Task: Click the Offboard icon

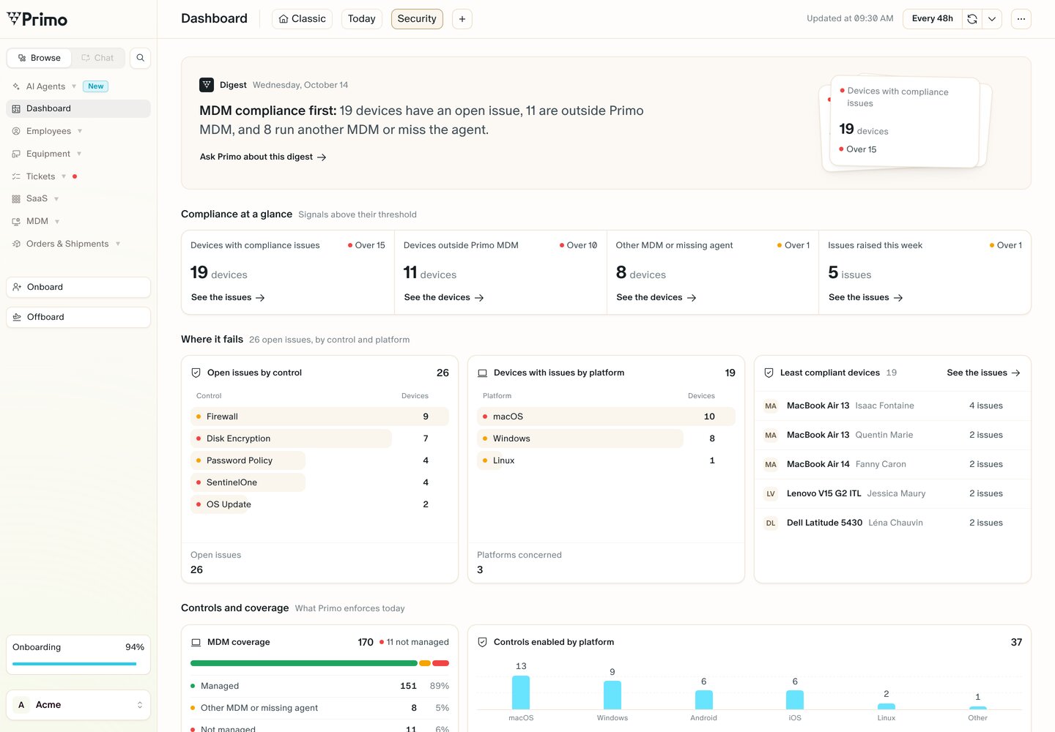Action: pos(17,317)
